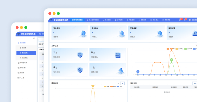Viewport: 197px width, 102px height.
Task: Click the green swatch in the work chart legend
Action: [x=185, y=49]
